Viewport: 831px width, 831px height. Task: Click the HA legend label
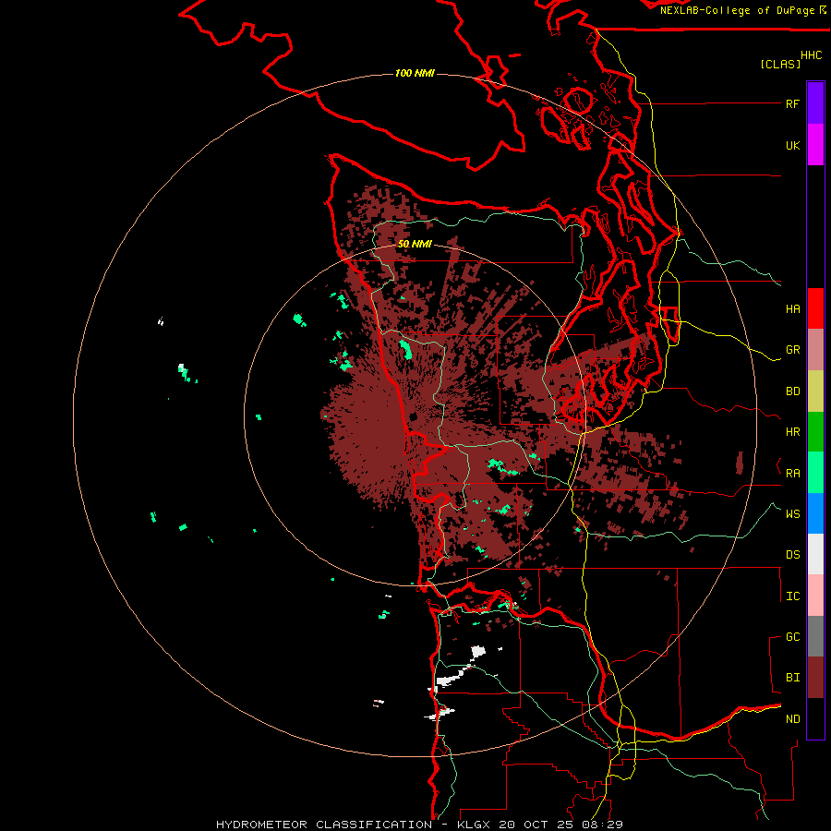pos(792,309)
